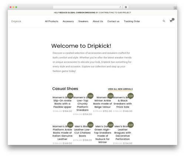Click Sale badge on Chunky Platform Sneakers
The image size is (185, 156).
pos(90,96)
